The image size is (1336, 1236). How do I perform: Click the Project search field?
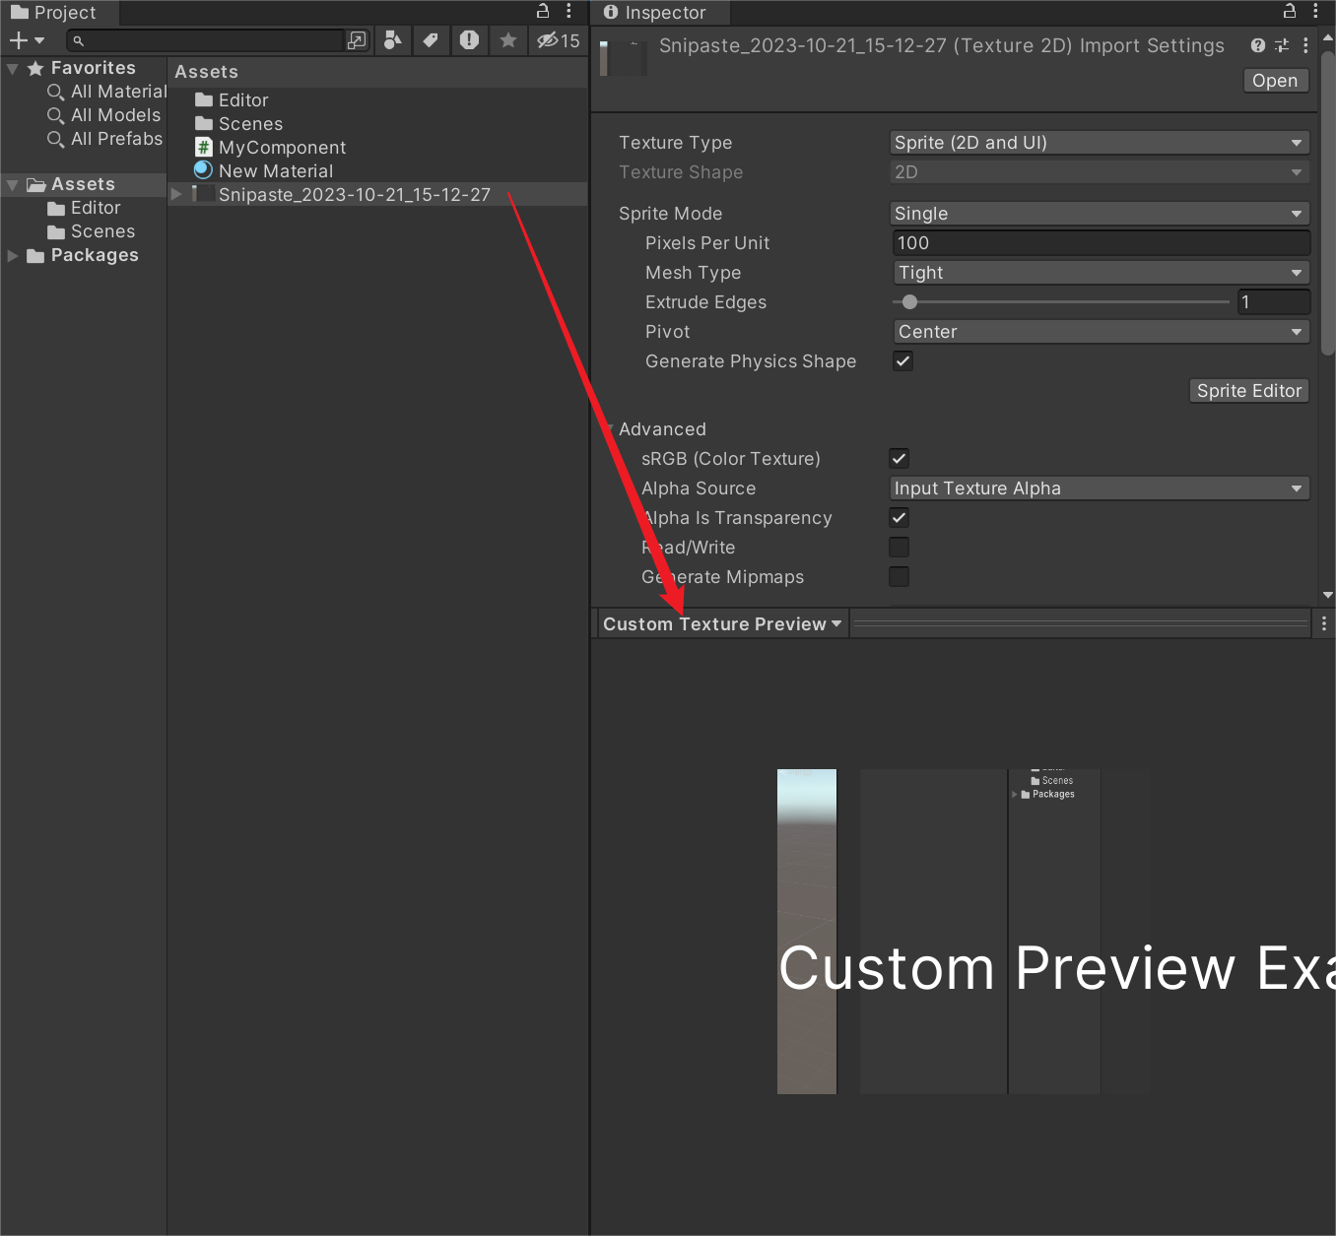[205, 40]
